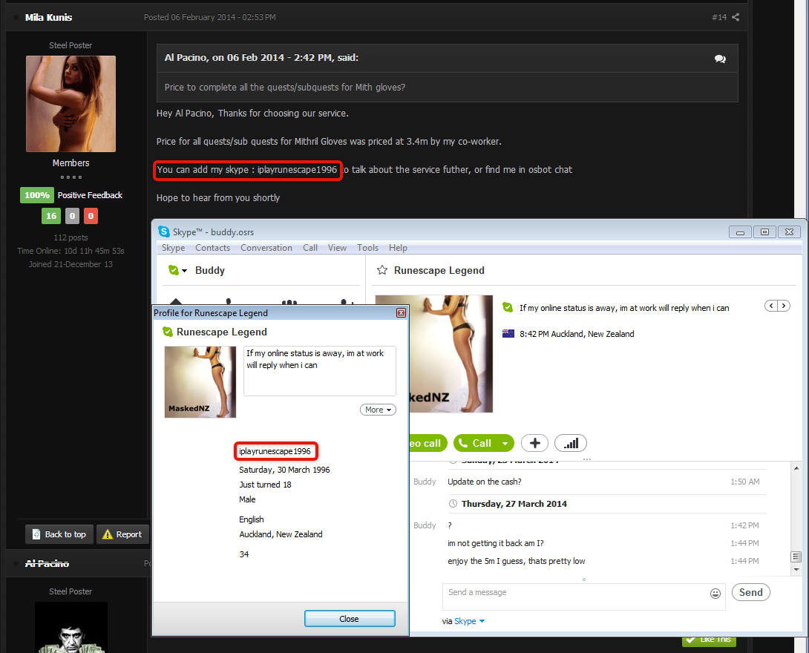Expand the More dropdown in profile dialog
The height and width of the screenshot is (653, 809).
(378, 410)
